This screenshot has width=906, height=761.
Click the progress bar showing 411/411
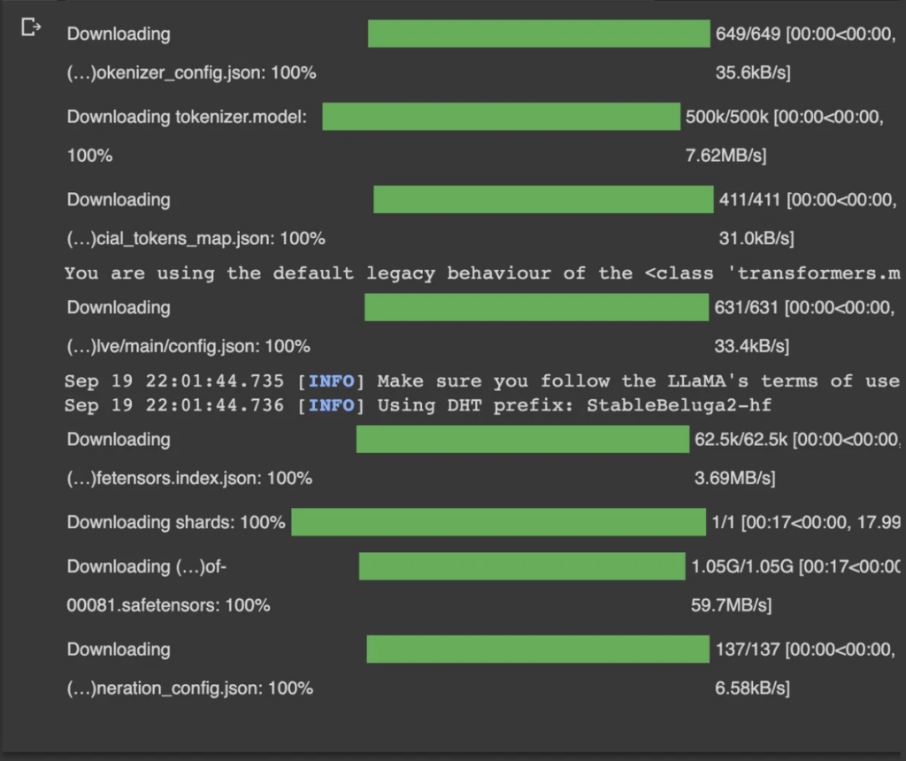(x=542, y=199)
